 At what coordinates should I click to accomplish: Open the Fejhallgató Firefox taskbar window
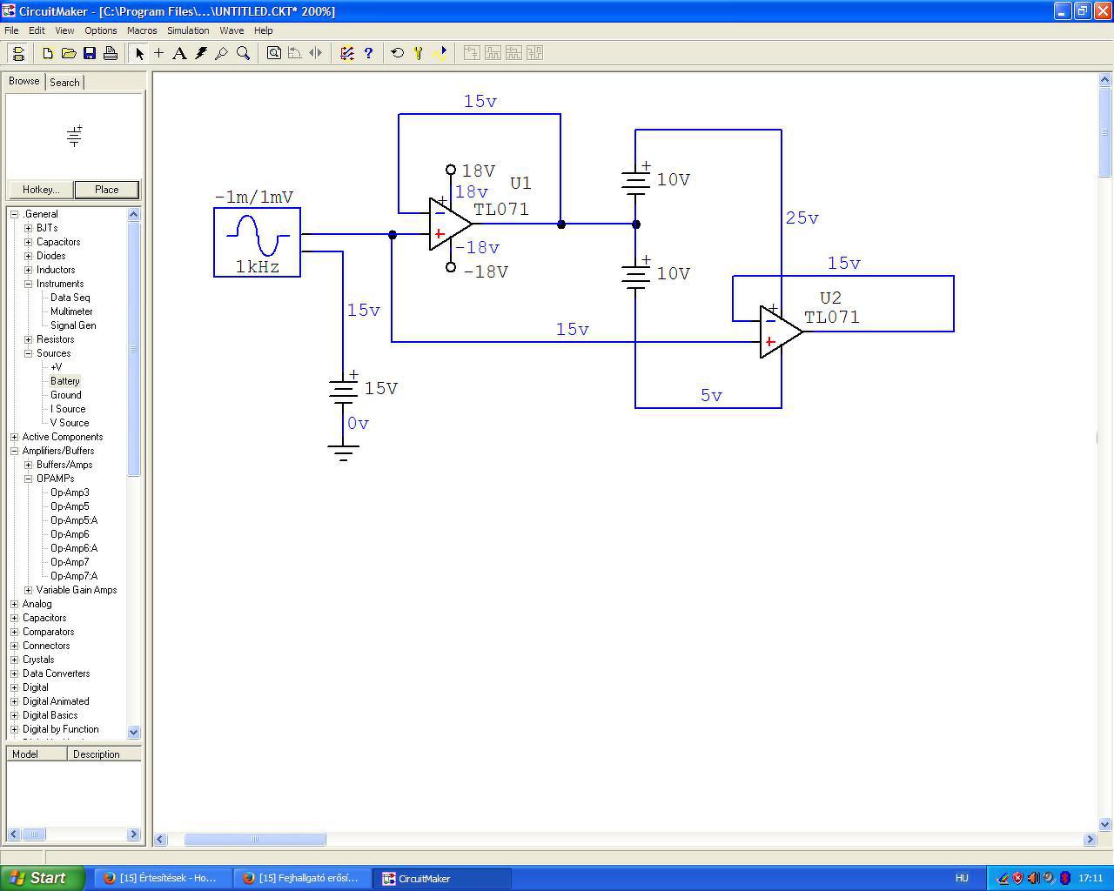pos(302,879)
